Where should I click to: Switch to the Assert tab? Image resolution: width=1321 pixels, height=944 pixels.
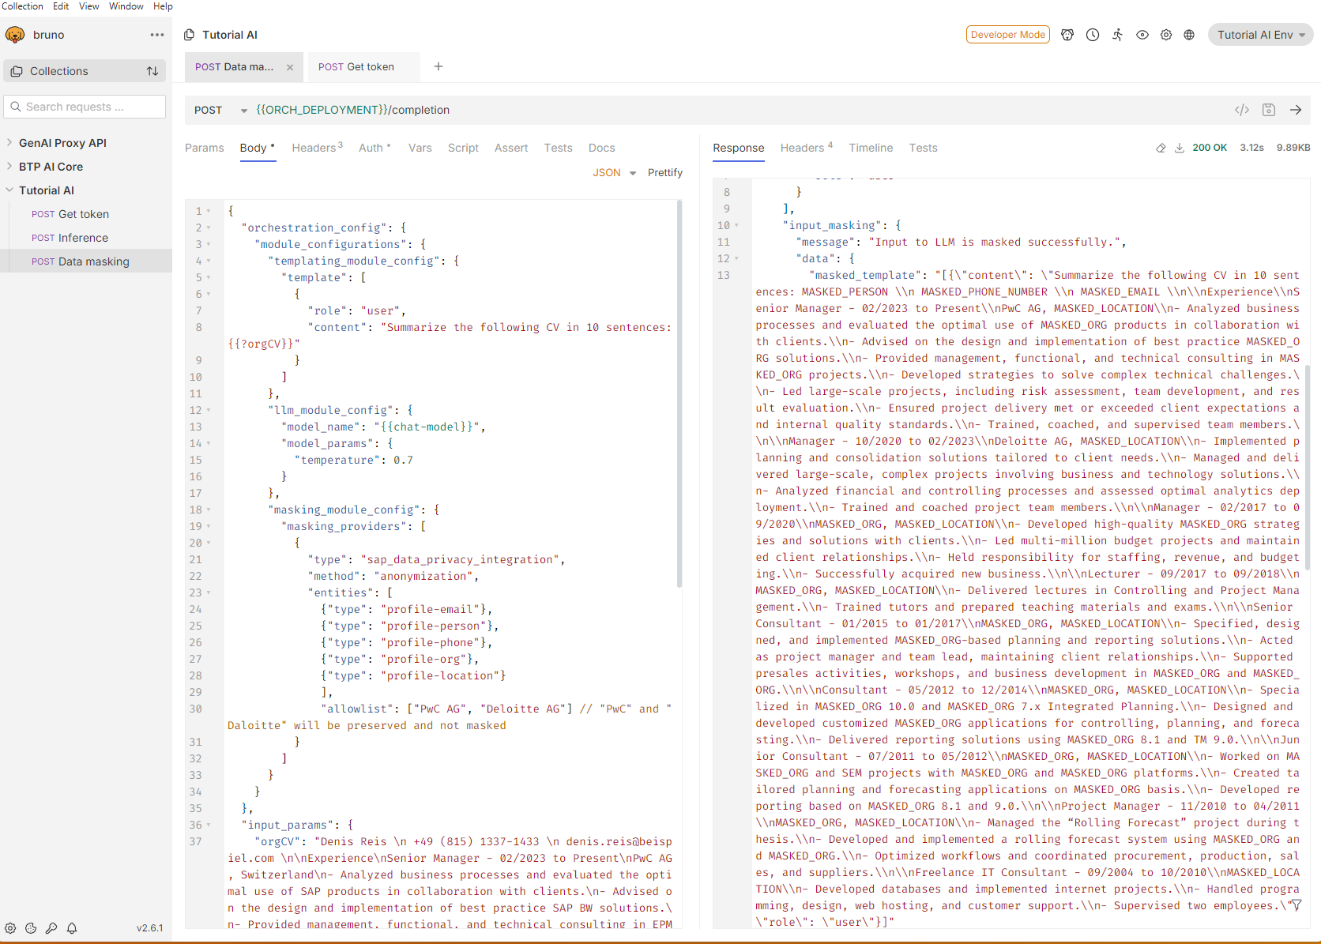(511, 148)
